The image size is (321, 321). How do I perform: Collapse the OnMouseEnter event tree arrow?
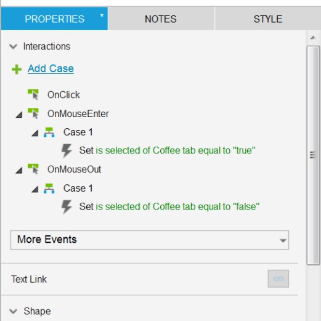point(19,115)
